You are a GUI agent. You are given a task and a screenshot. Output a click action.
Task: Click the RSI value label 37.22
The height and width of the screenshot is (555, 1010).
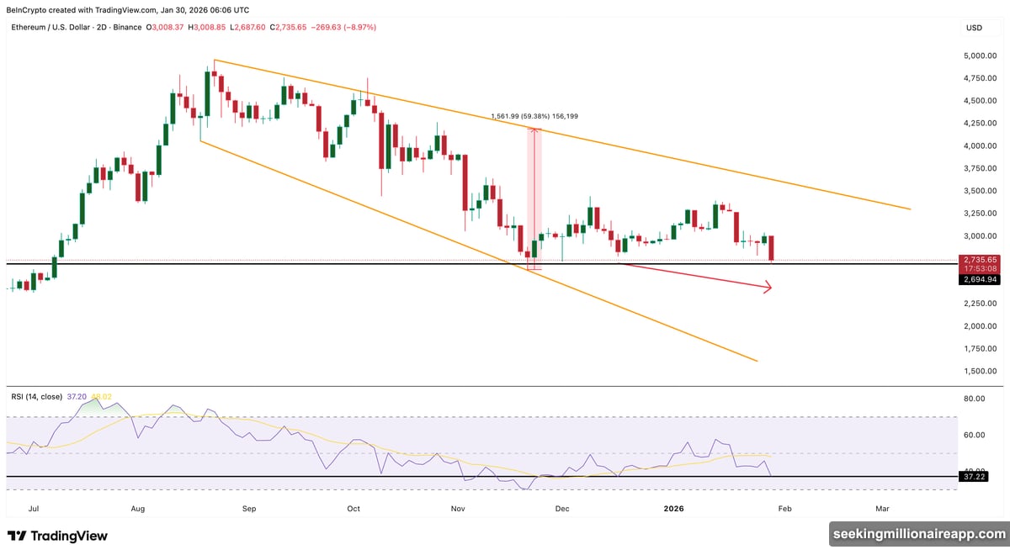[974, 476]
